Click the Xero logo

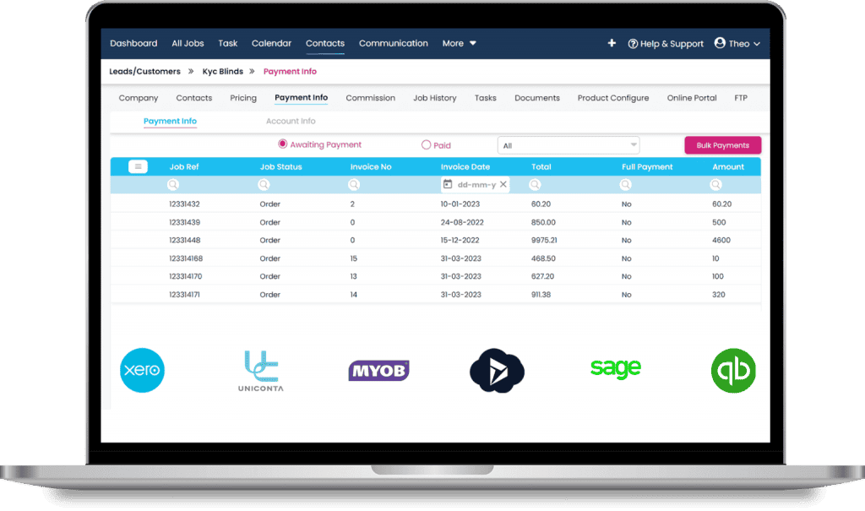pyautogui.click(x=142, y=370)
